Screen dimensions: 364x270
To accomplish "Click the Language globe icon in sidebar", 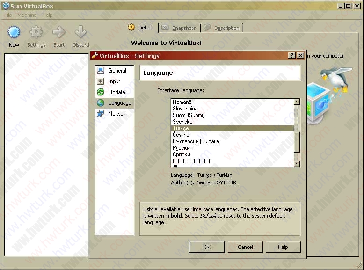I will coord(101,103).
